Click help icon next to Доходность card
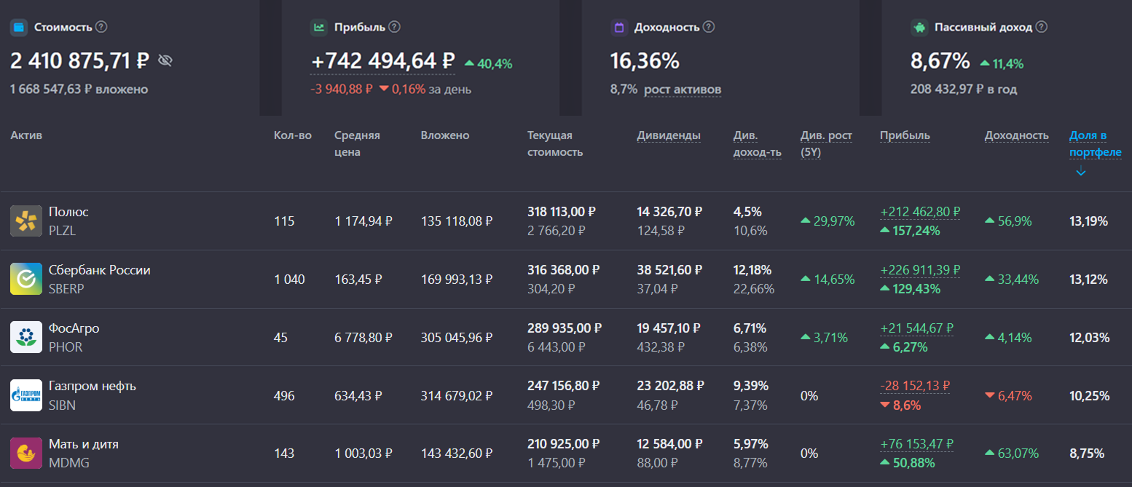Screen dimensions: 1132x487 (x=709, y=27)
